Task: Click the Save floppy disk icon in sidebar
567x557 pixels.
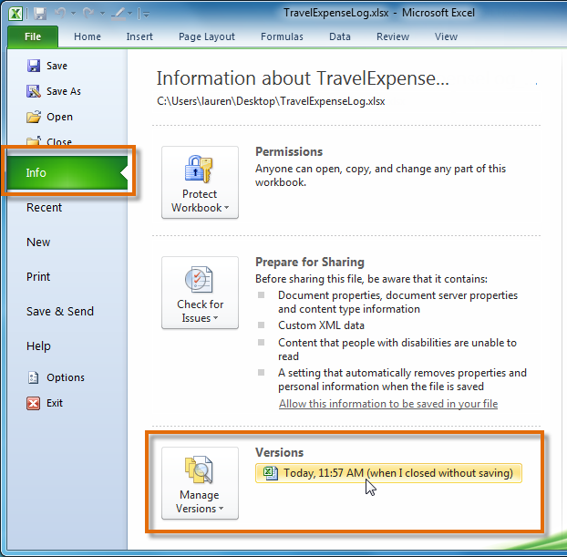Action: (x=34, y=66)
